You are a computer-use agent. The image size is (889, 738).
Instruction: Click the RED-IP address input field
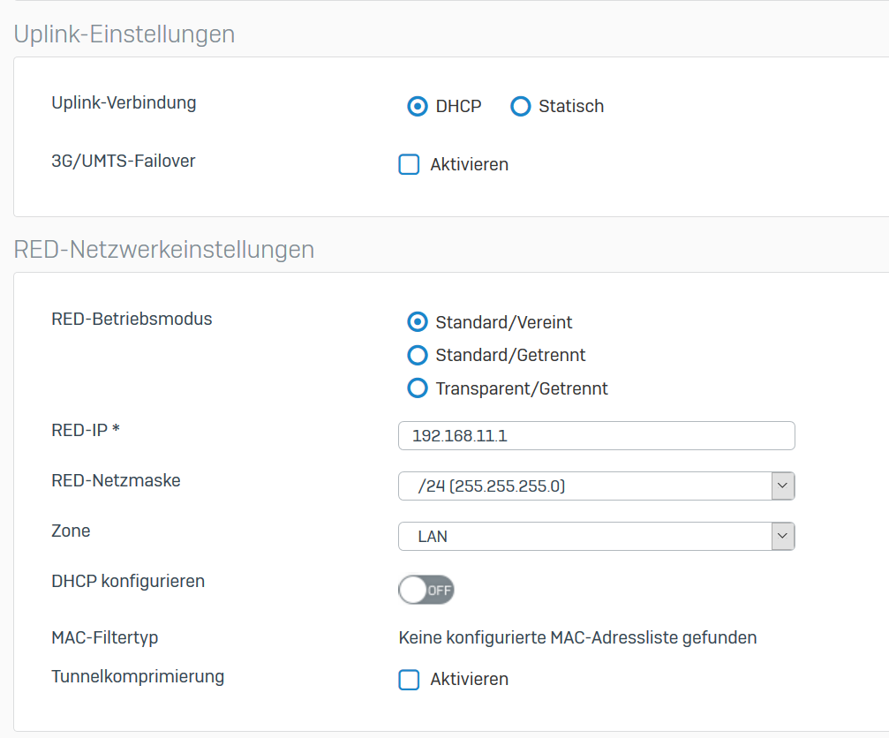coord(596,436)
